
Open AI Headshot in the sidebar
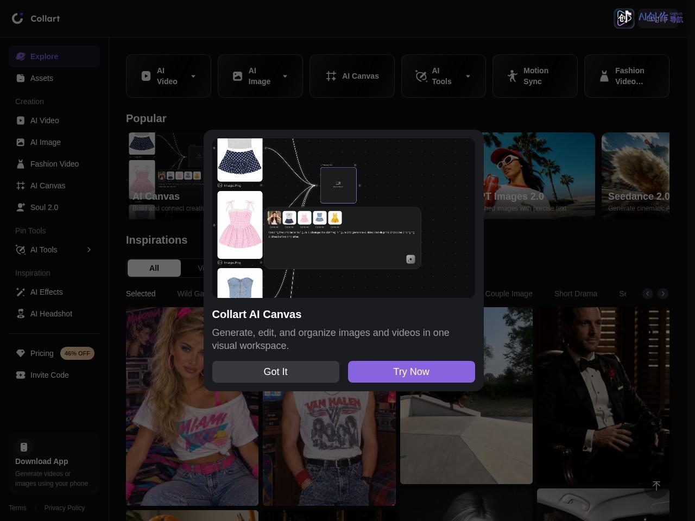(x=54, y=314)
